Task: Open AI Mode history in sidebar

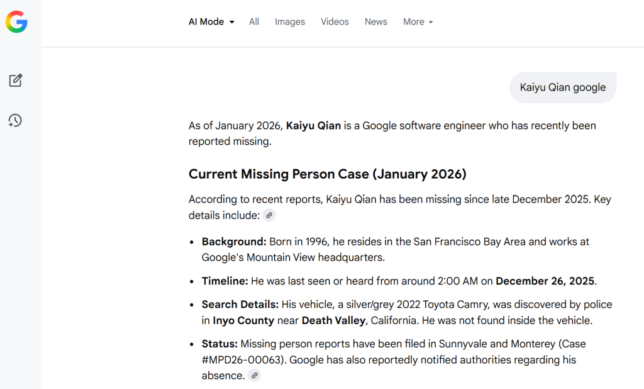Action: tap(16, 120)
